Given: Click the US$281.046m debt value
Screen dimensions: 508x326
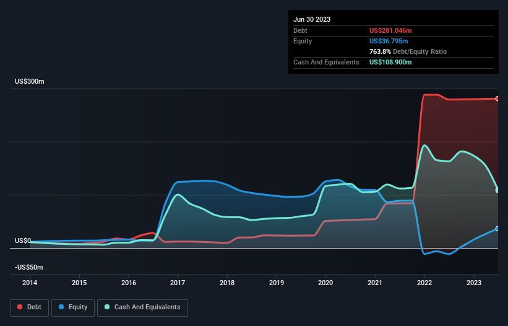Looking at the screenshot, I should tap(390, 30).
